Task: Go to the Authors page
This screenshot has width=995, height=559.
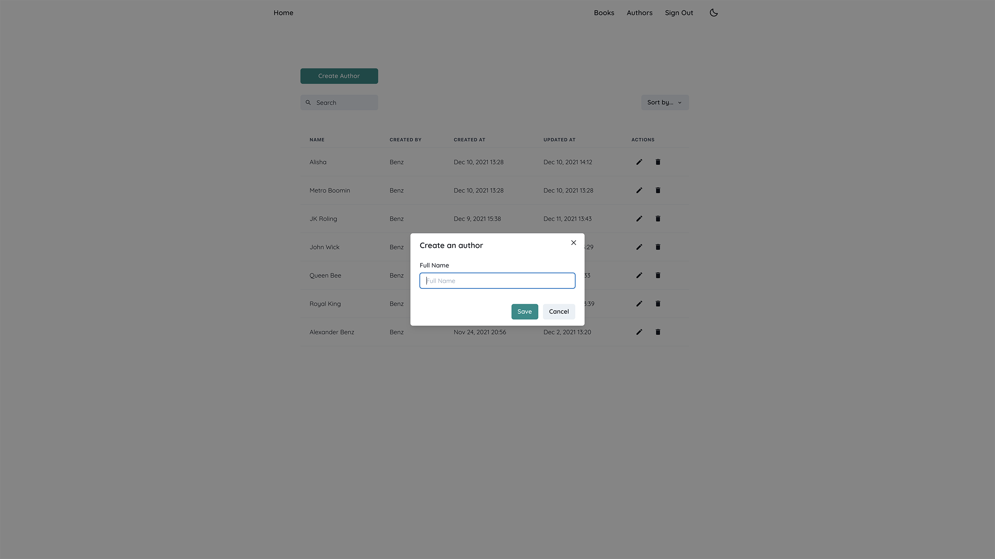Action: click(639, 13)
